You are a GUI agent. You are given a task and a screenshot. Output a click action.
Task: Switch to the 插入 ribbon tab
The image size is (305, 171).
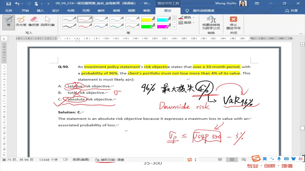tap(40, 11)
